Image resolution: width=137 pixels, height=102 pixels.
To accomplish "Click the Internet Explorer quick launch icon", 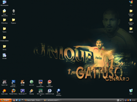I will pyautogui.click(x=19, y=100).
